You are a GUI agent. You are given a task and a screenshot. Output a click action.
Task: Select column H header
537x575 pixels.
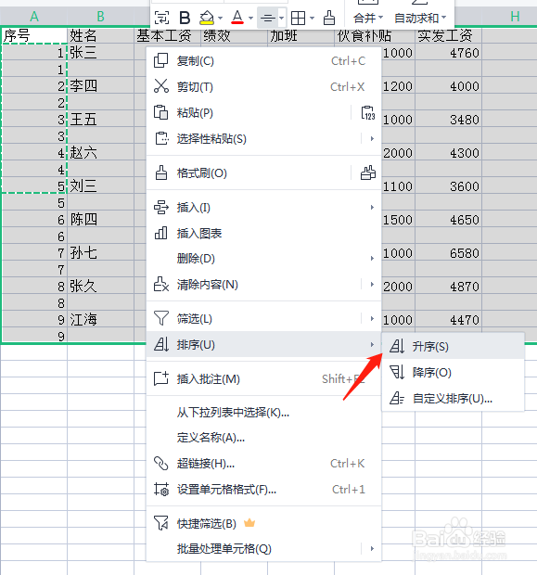(x=515, y=17)
